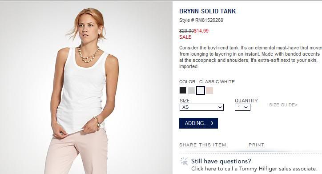This screenshot has width=322, height=174.
Task: Click the red SALE label
Action: 185,37
